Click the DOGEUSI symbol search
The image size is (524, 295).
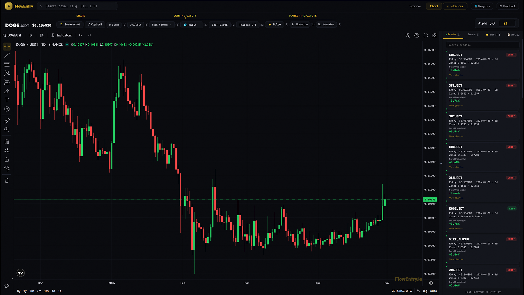[x=12, y=35]
